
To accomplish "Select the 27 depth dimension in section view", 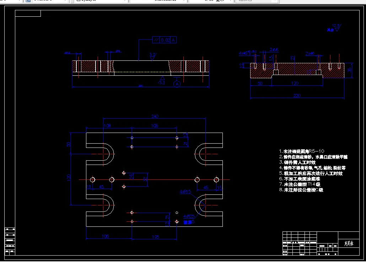I will (x=293, y=58).
